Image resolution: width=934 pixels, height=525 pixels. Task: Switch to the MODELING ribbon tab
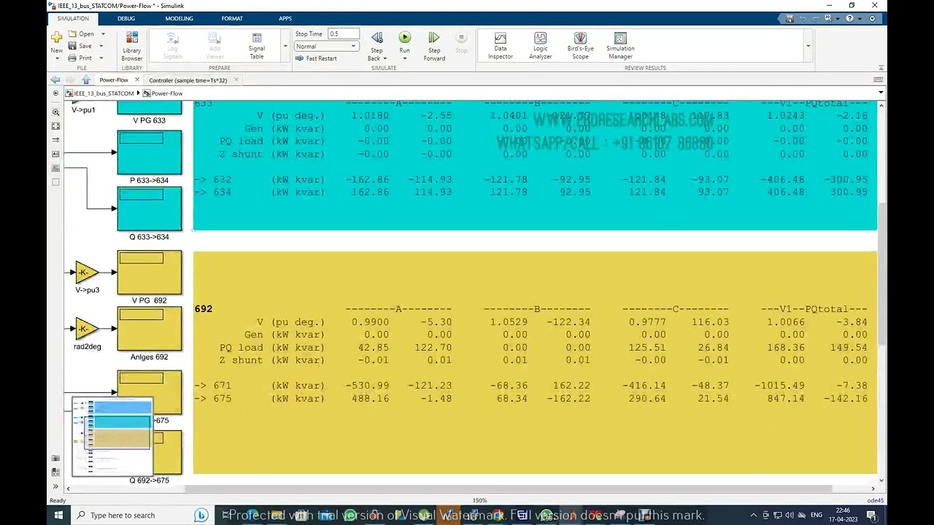pos(179,18)
